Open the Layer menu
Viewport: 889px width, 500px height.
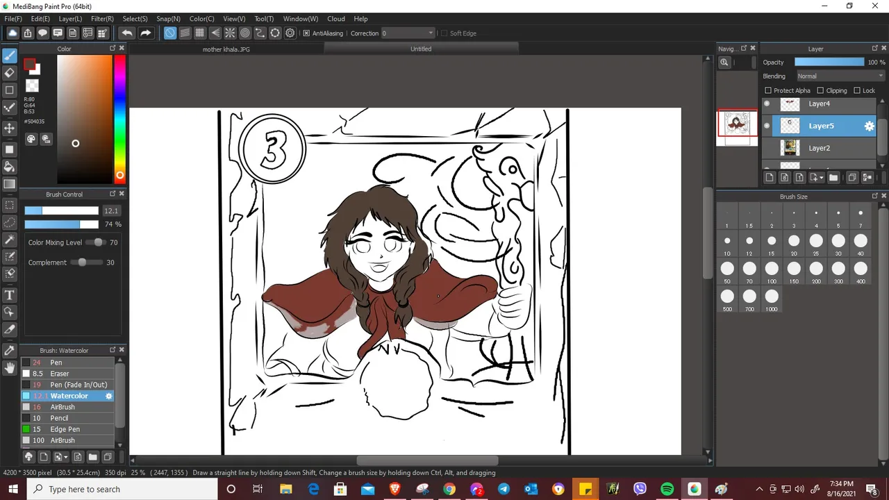[x=70, y=19]
